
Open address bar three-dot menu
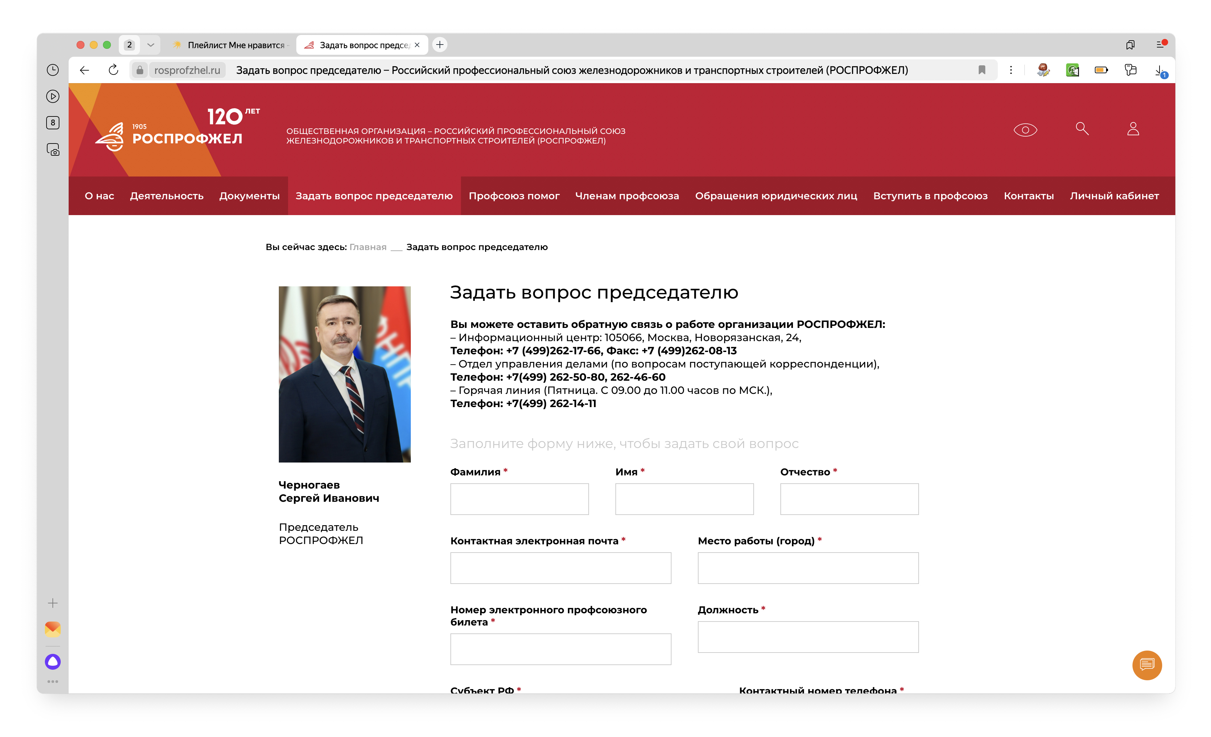pyautogui.click(x=1010, y=70)
